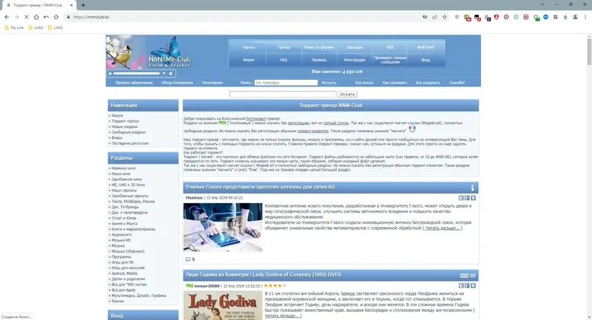Screen dimensions: 592x320
Task: Open the Портал menu item
Action: click(249, 47)
